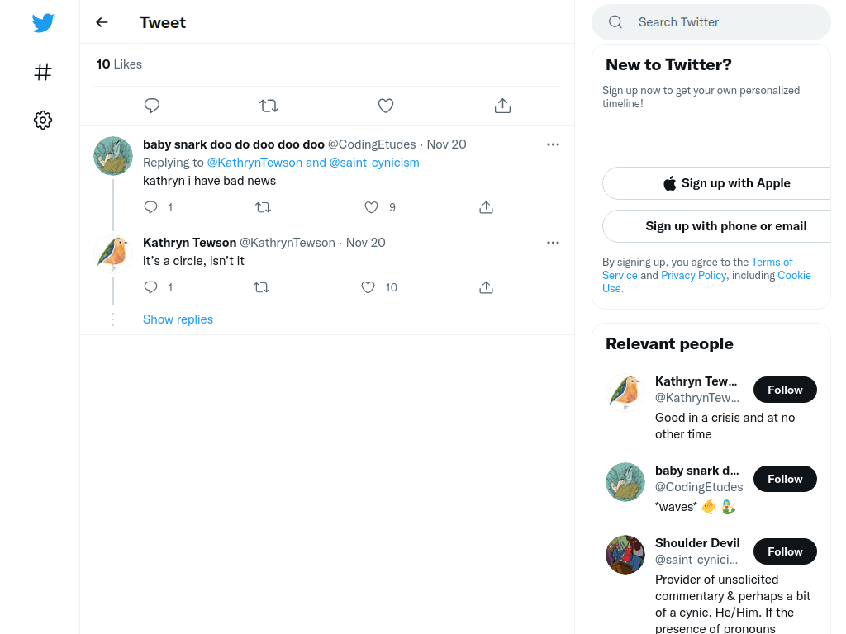The width and height of the screenshot is (846, 634).
Task: View the 10 Likes list
Action: click(x=119, y=64)
